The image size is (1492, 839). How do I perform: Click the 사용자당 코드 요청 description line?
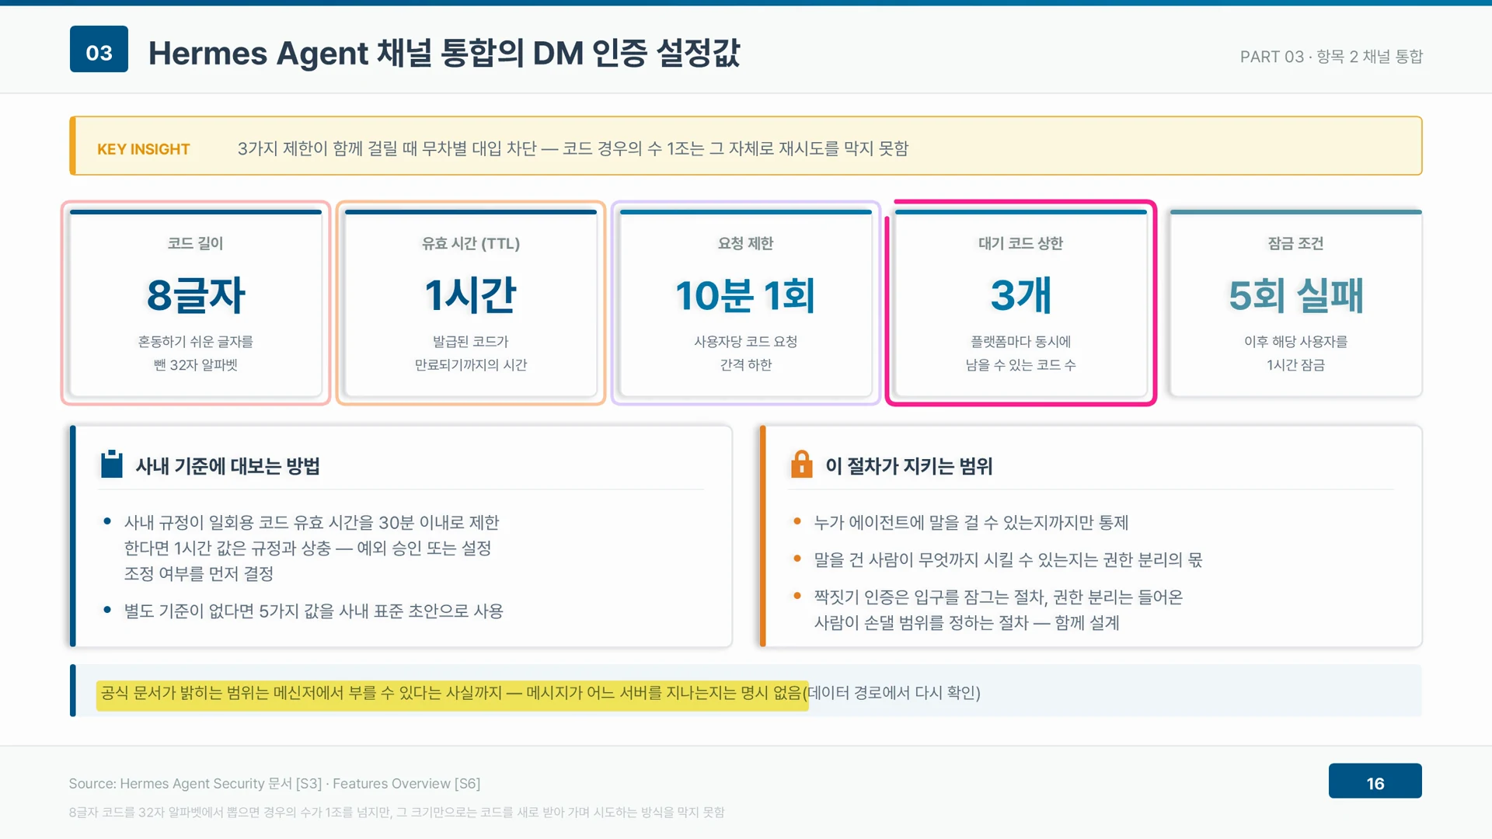point(746,342)
